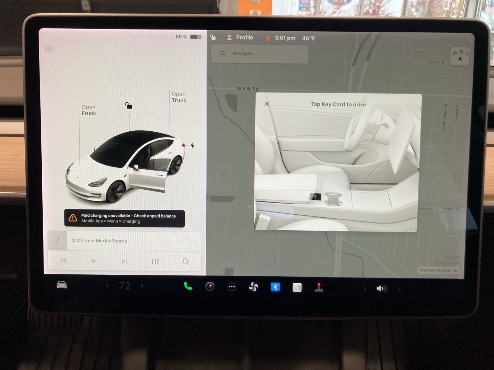The image size is (494, 370).
Task: Mute the volume speaker icon
Action: point(381,289)
